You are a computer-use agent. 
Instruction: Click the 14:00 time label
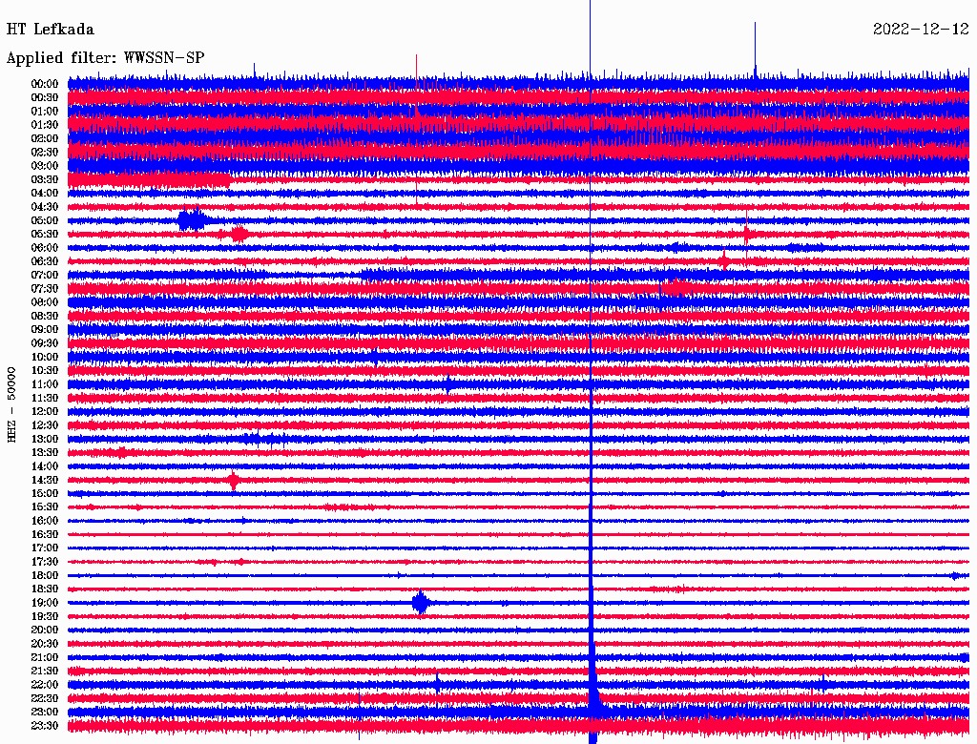(x=45, y=466)
